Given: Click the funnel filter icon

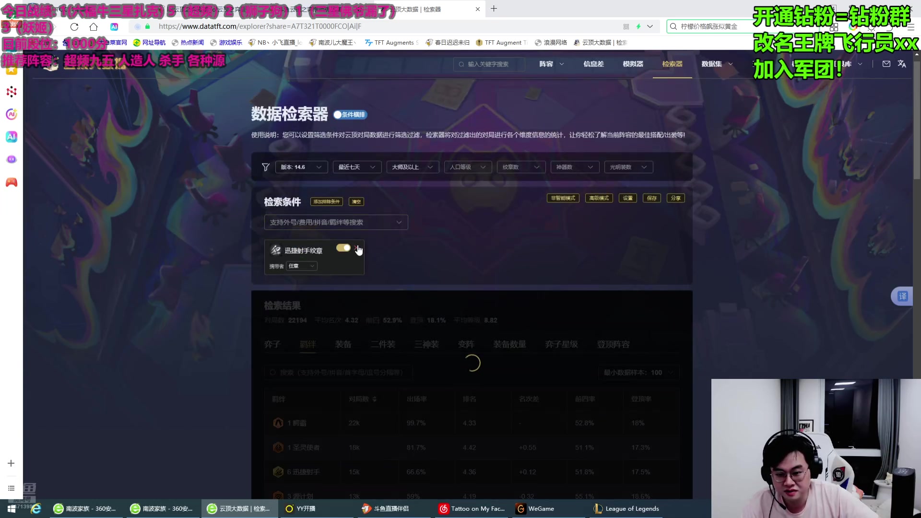Looking at the screenshot, I should [265, 167].
